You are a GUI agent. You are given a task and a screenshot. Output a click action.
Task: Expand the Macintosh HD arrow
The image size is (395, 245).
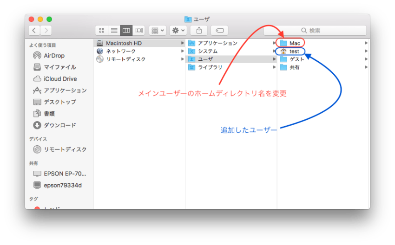(182, 43)
